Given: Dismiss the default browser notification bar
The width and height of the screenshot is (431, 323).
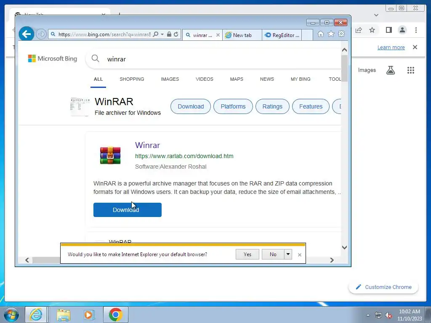Looking at the screenshot, I should (x=300, y=255).
